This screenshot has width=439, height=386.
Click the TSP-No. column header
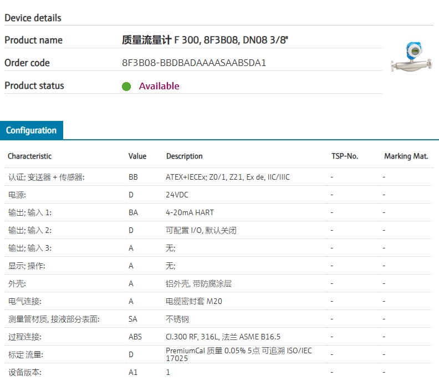(345, 156)
